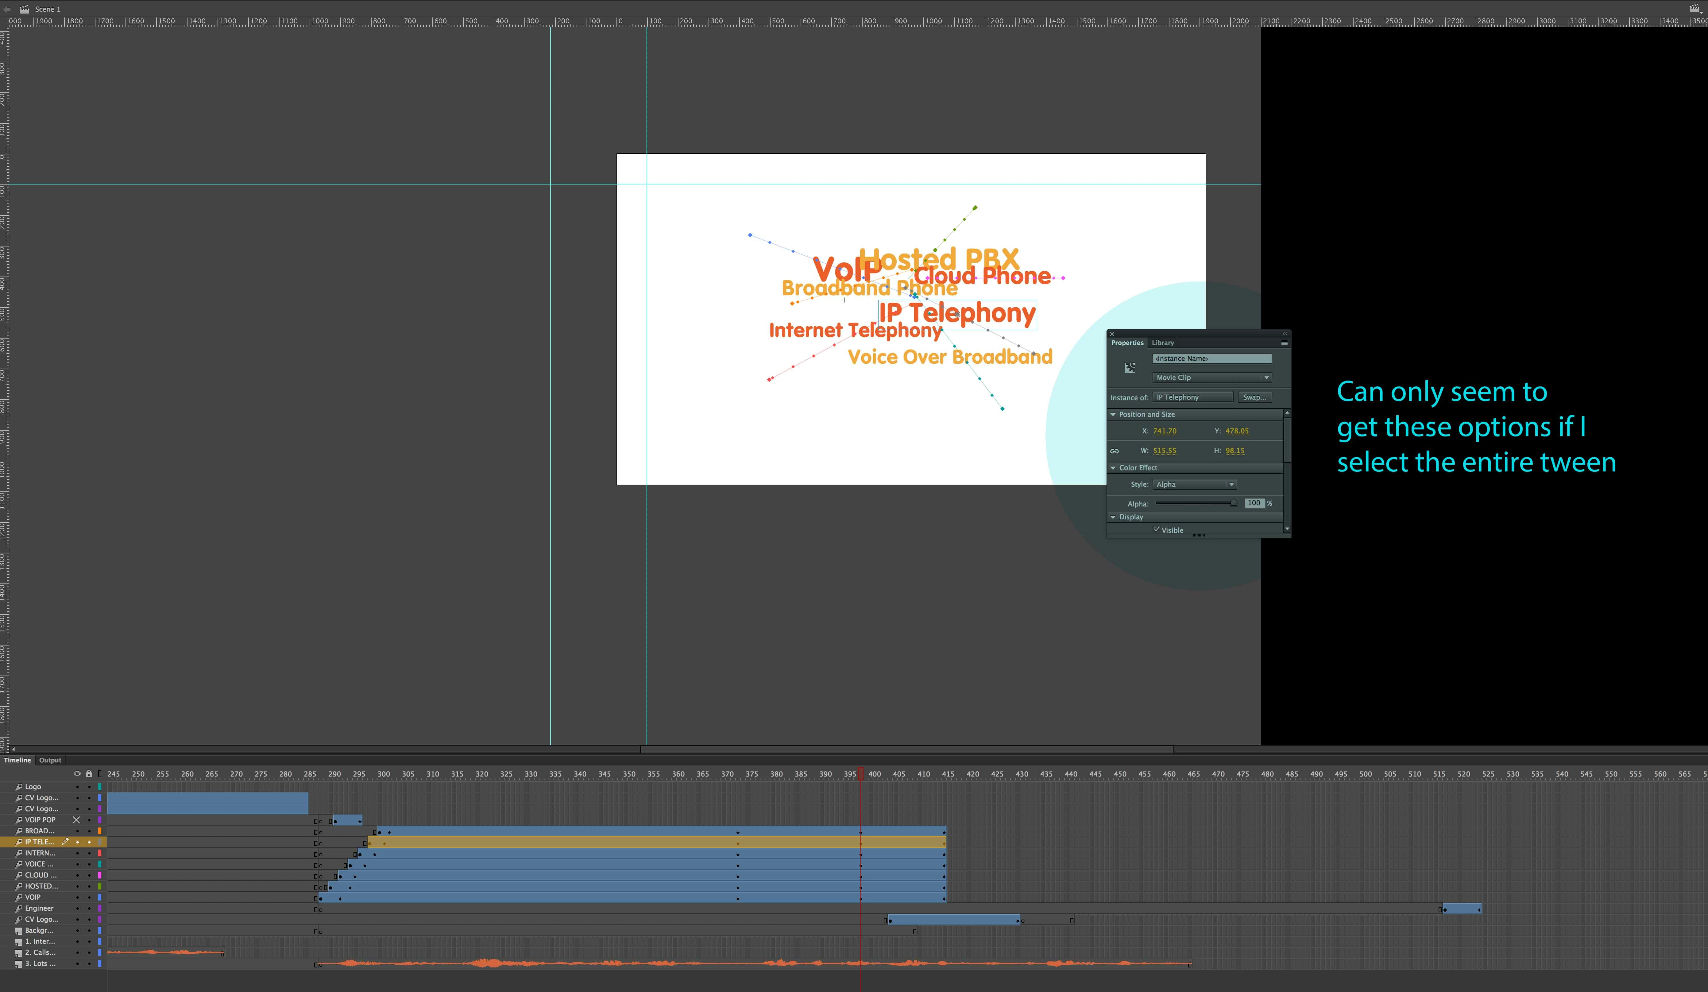The width and height of the screenshot is (1708, 992).
Task: Show the hidden VOIP POP layer
Action: click(x=77, y=820)
